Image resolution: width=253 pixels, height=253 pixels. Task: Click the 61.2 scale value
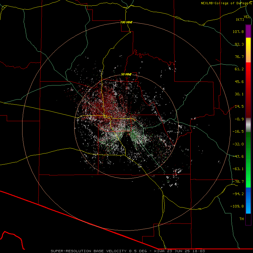tap(239, 69)
